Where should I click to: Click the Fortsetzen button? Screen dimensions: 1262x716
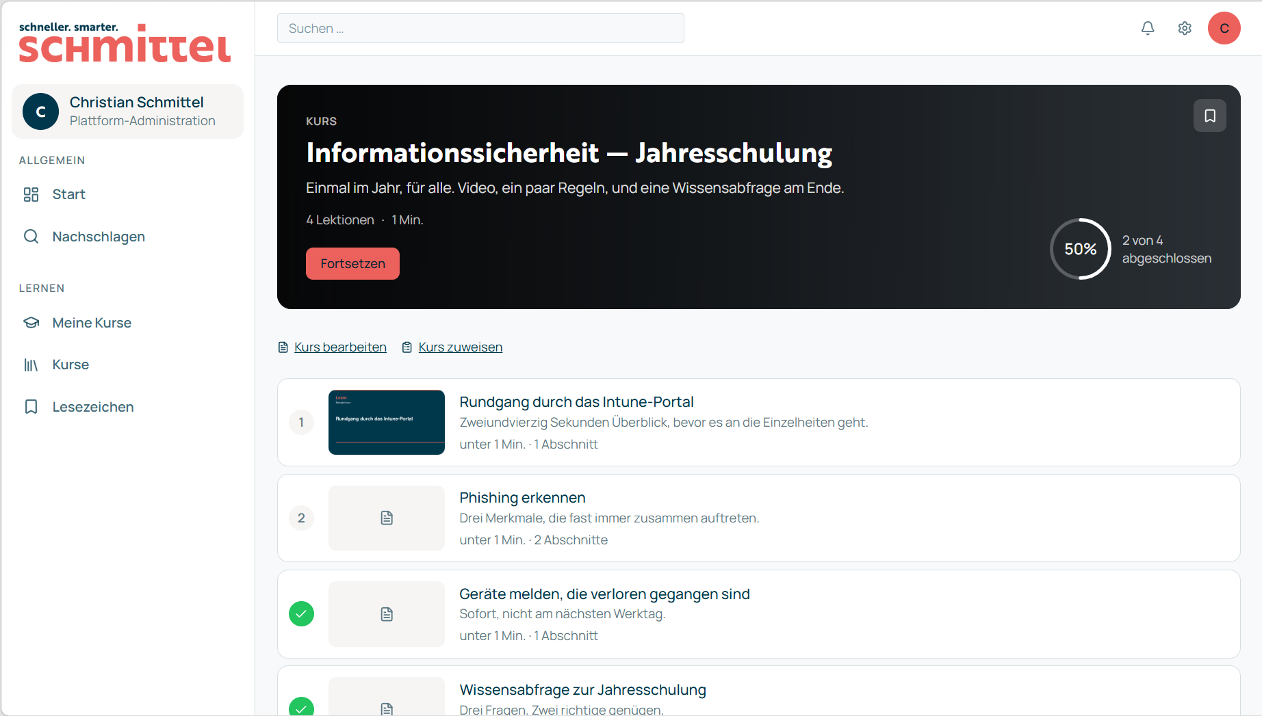click(352, 264)
